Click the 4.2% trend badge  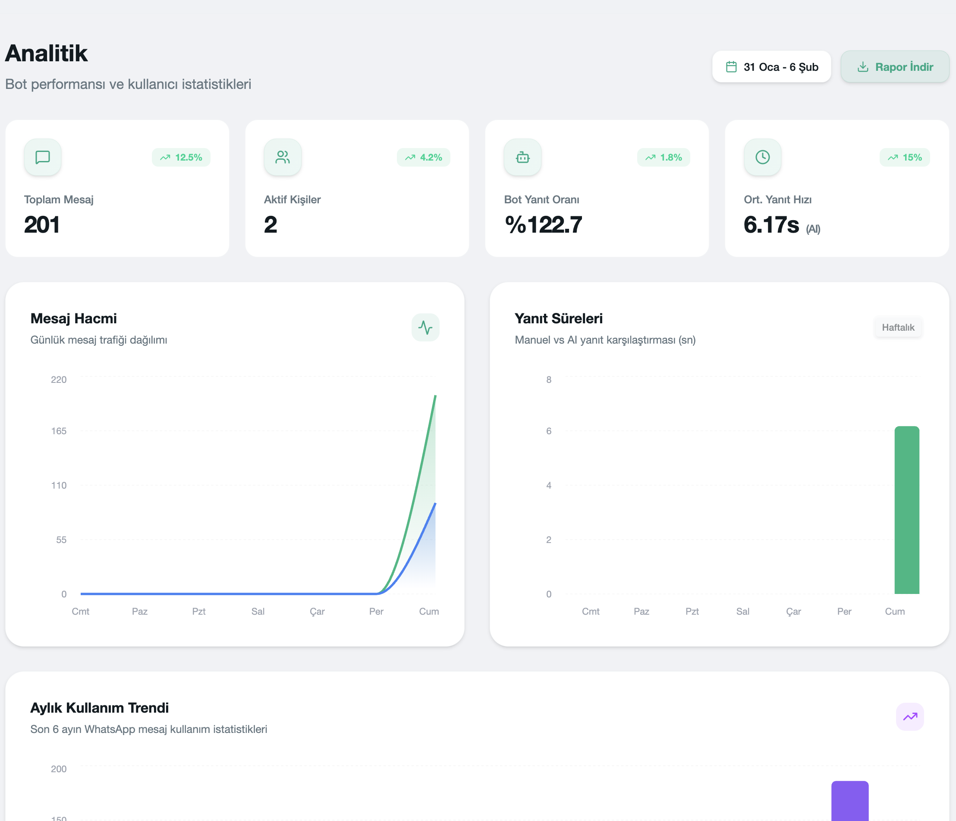point(423,158)
